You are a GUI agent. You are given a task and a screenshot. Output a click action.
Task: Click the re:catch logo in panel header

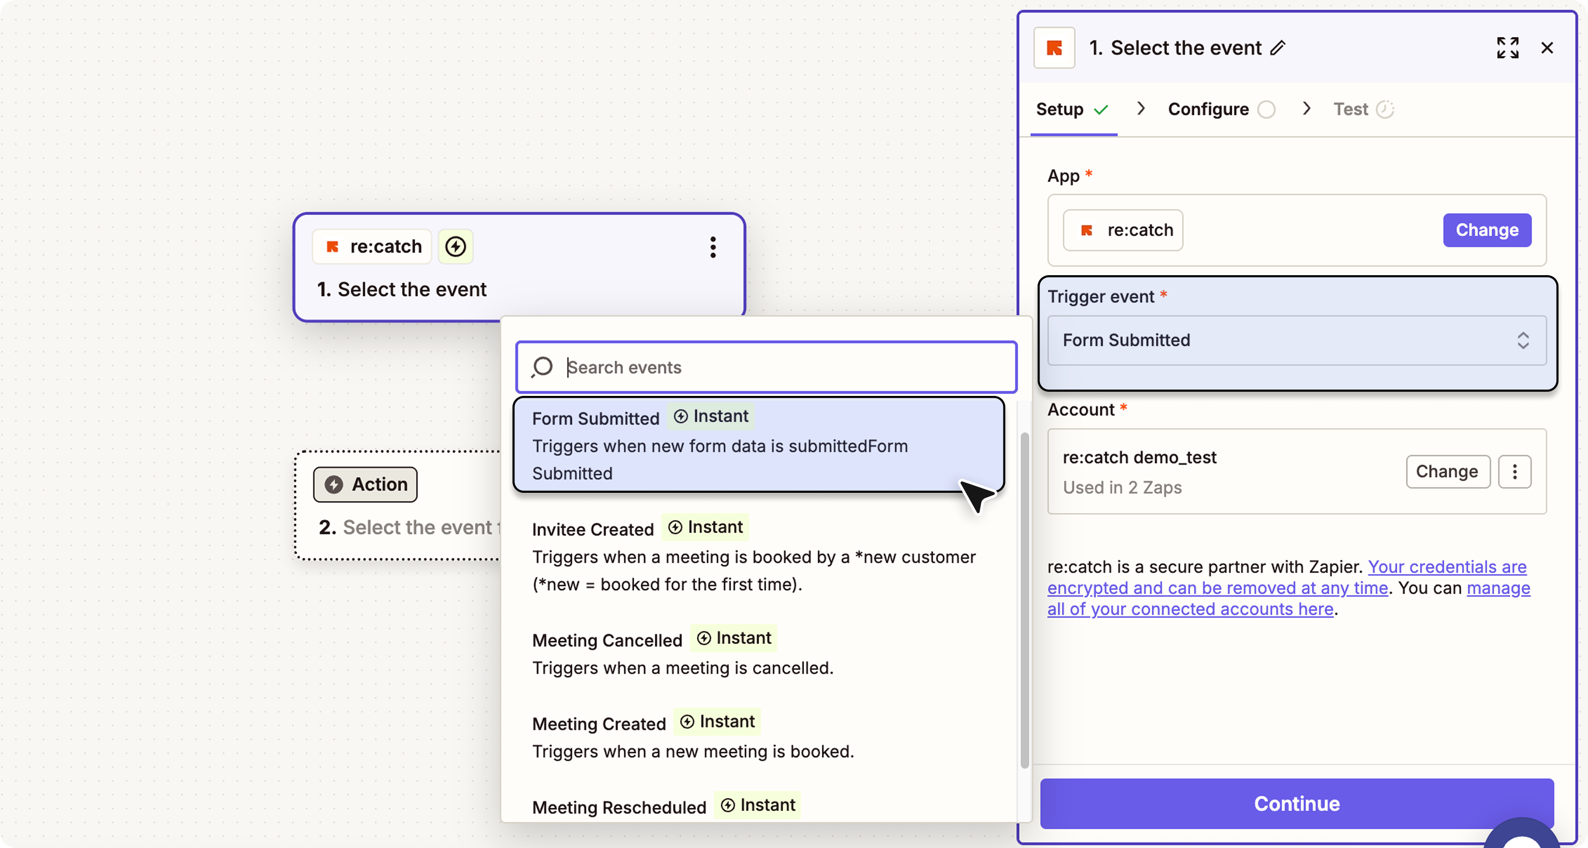(1054, 47)
